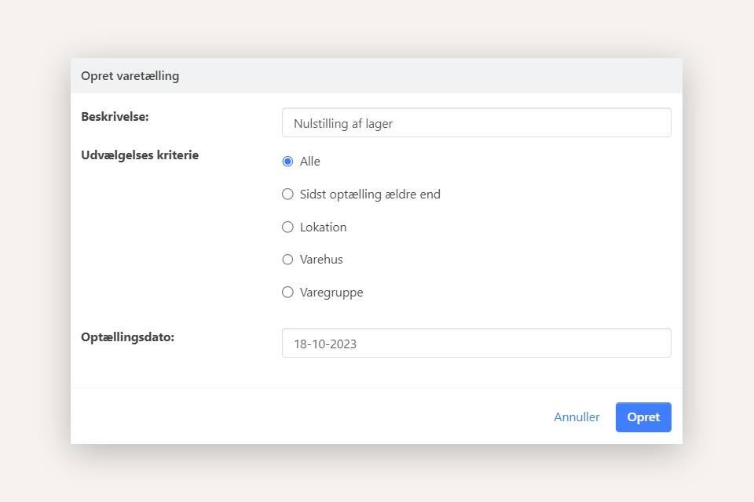This screenshot has width=754, height=502.
Task: Click the dialog title "Opret varetælling"
Action: point(130,75)
